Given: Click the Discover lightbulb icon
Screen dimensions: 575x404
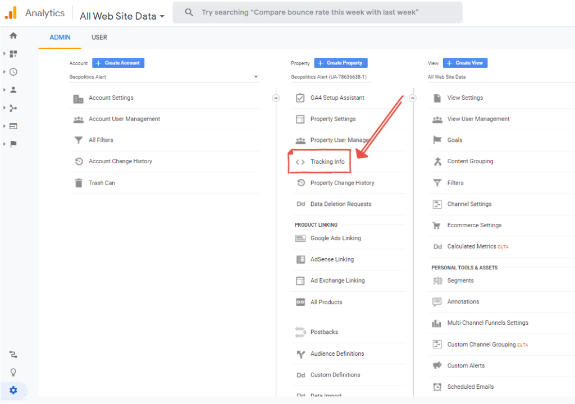Looking at the screenshot, I should tap(13, 372).
